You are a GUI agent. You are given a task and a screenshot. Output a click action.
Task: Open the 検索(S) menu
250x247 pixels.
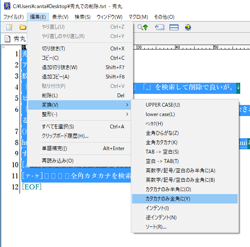tap(83, 17)
